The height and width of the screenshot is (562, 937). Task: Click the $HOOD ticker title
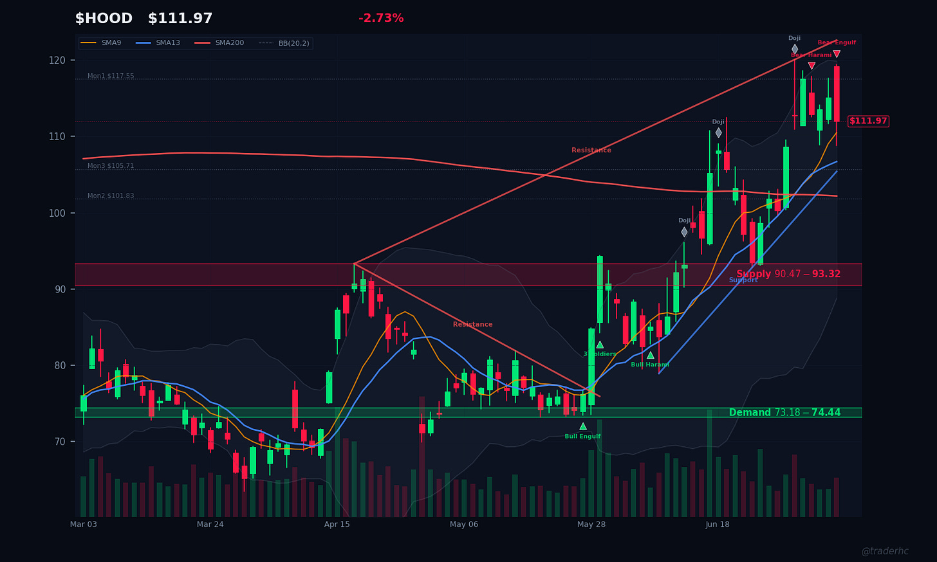[104, 19]
